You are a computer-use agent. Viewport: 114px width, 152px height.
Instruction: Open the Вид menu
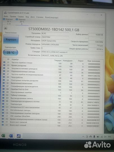[27, 17]
